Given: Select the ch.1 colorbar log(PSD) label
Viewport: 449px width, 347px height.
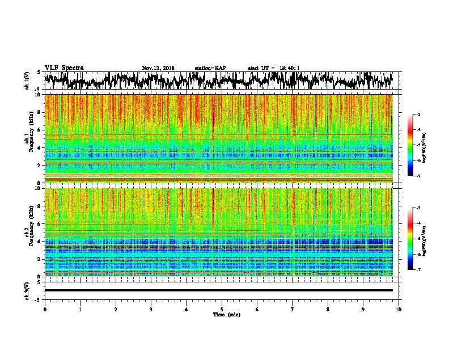Looking at the screenshot, I should click(x=424, y=148).
